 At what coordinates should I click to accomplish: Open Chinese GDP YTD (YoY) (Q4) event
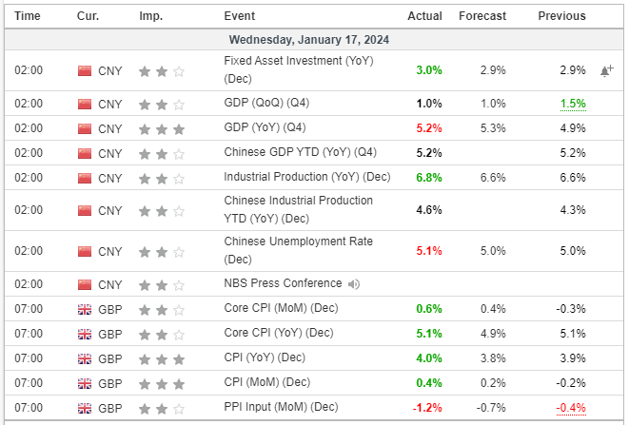[x=293, y=152]
